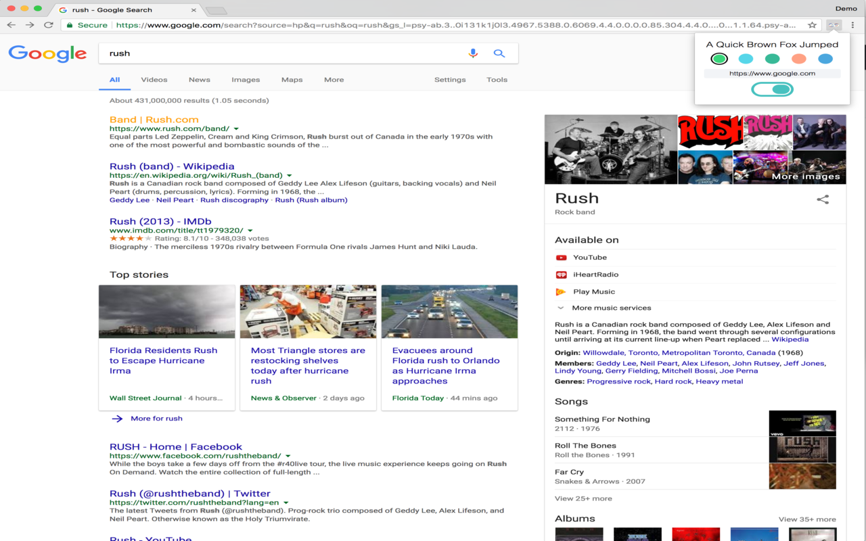The width and height of the screenshot is (866, 541).
Task: Click the browser address bar URL
Action: pos(455,25)
